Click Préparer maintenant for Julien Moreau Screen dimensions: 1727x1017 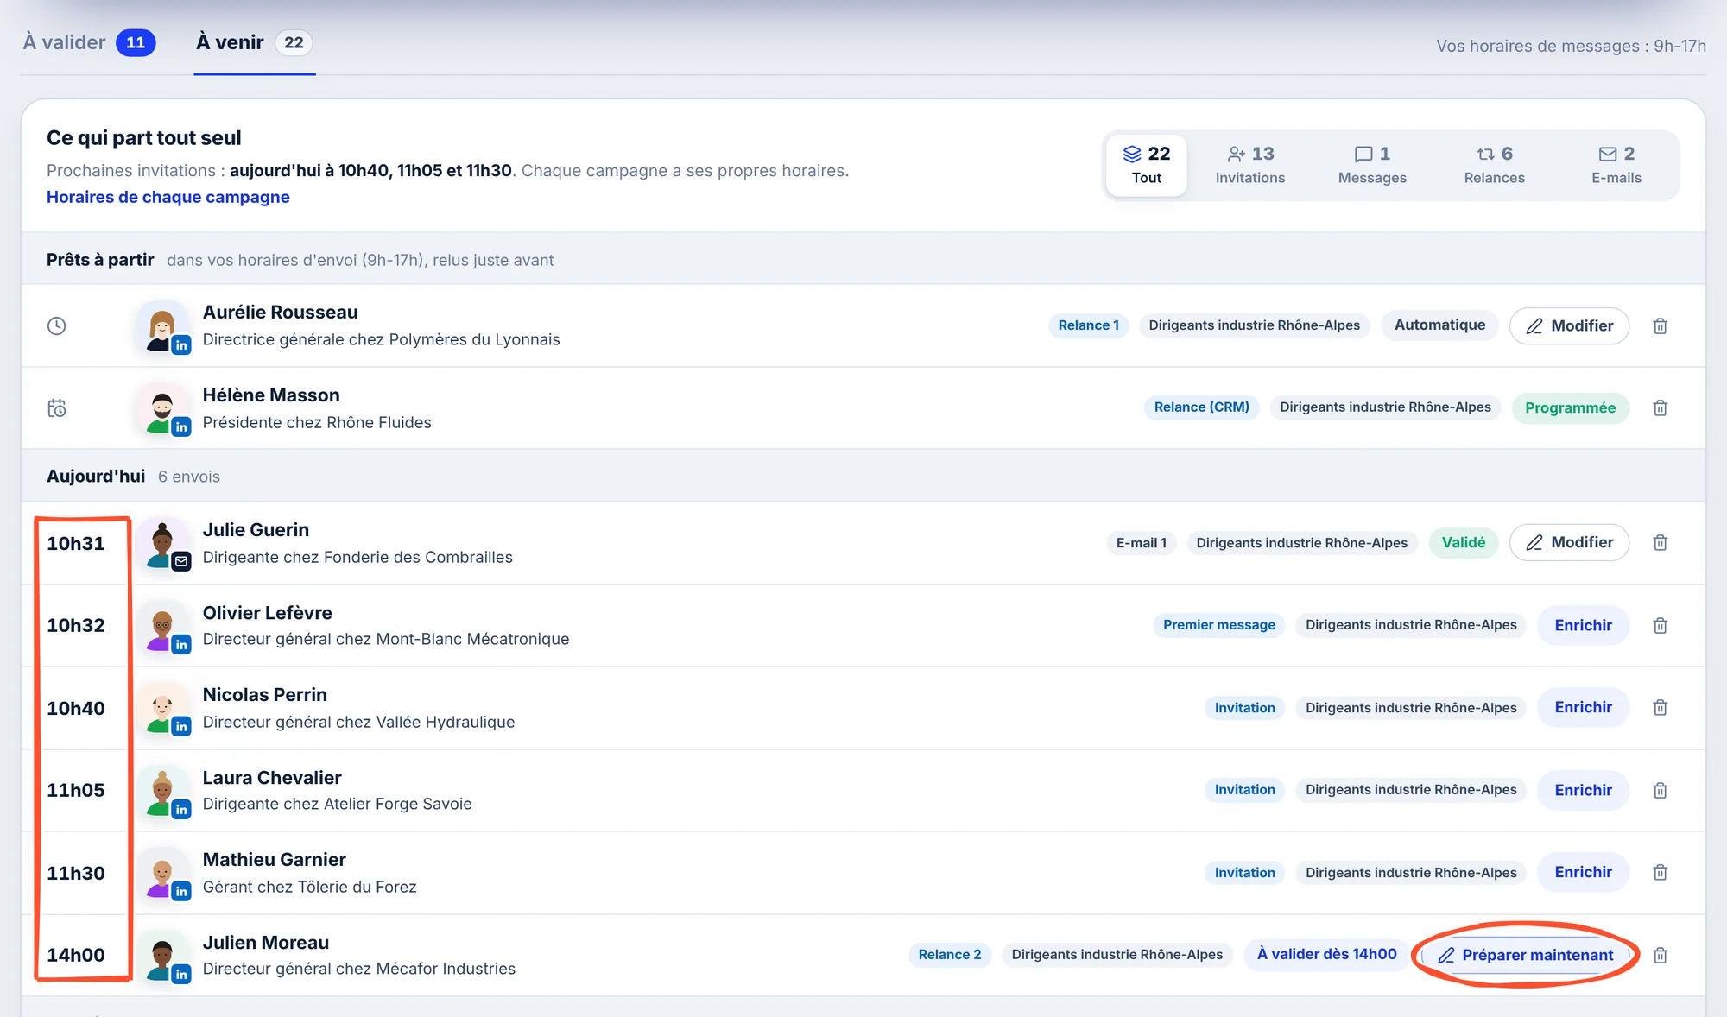click(x=1526, y=955)
